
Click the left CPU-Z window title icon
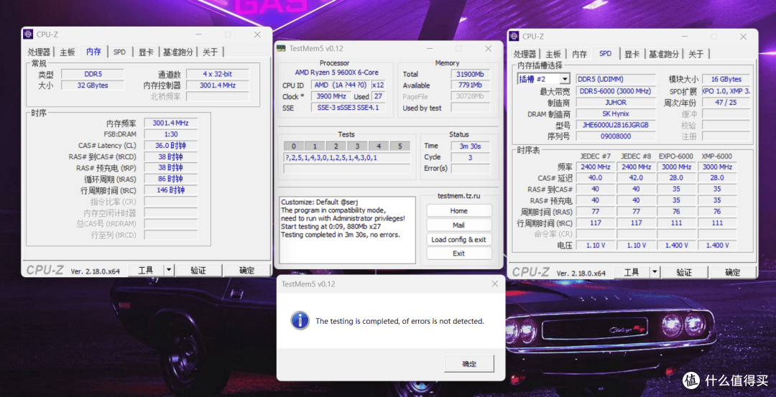pos(29,34)
